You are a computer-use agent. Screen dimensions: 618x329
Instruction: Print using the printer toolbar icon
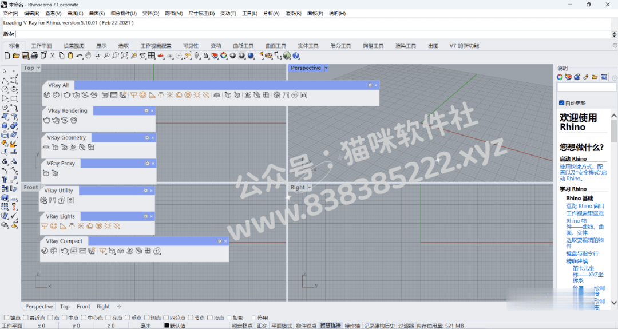(34, 56)
